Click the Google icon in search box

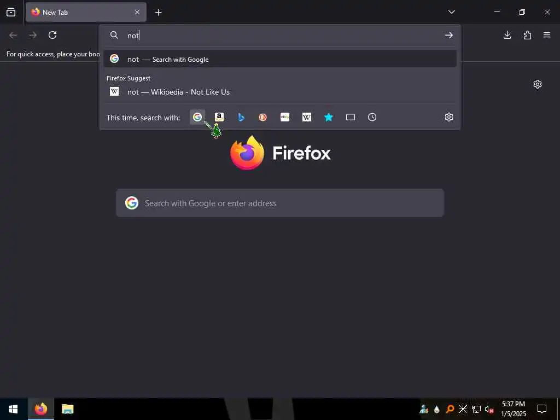click(x=132, y=203)
